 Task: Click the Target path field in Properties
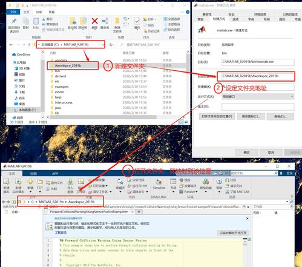click(x=258, y=62)
